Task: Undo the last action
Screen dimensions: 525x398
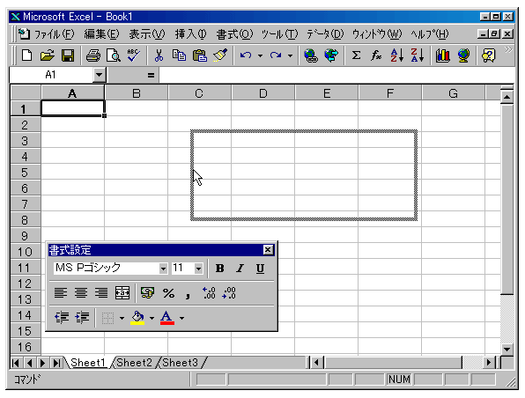Action: click(x=246, y=55)
